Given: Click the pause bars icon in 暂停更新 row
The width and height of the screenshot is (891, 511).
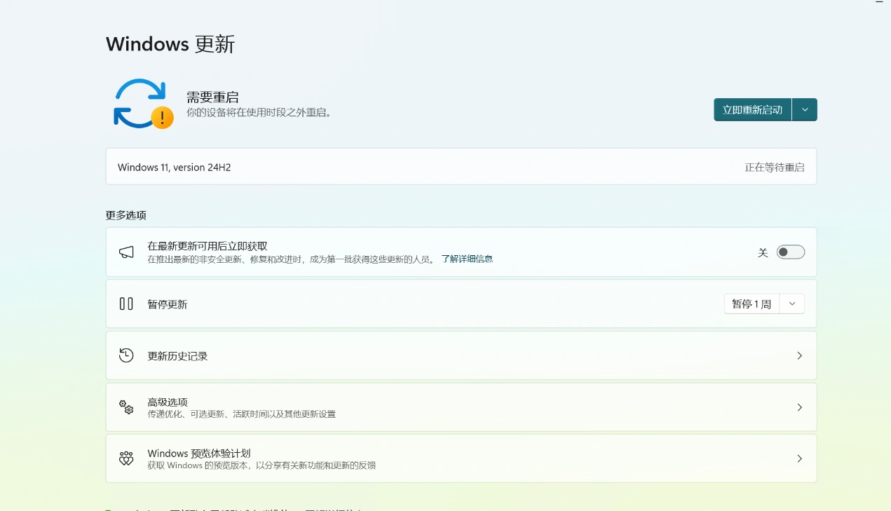Looking at the screenshot, I should (x=126, y=303).
